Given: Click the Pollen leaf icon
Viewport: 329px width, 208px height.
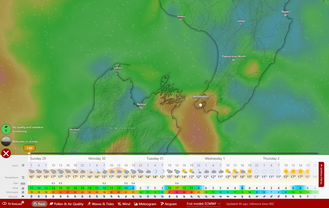Looking at the screenshot, I should pos(51,204).
